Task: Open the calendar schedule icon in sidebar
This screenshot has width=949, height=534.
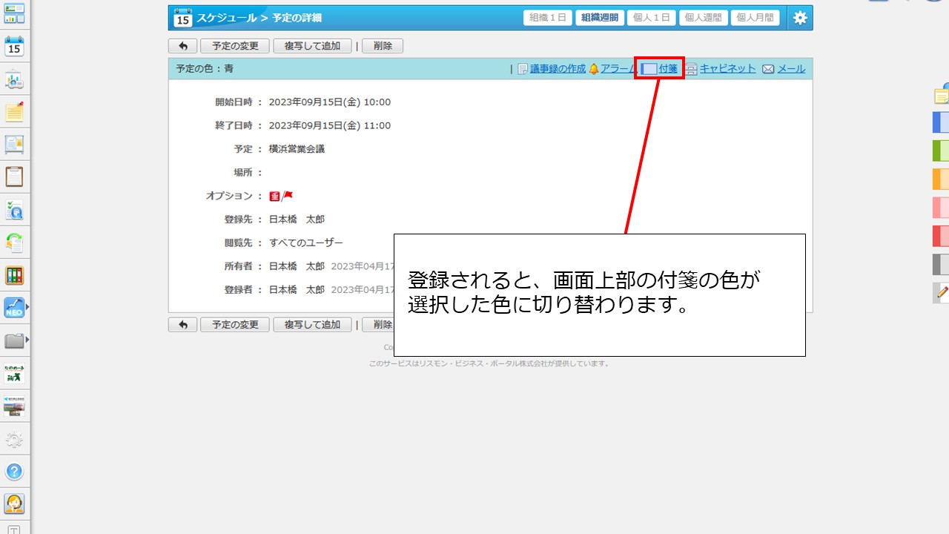Action: (14, 47)
